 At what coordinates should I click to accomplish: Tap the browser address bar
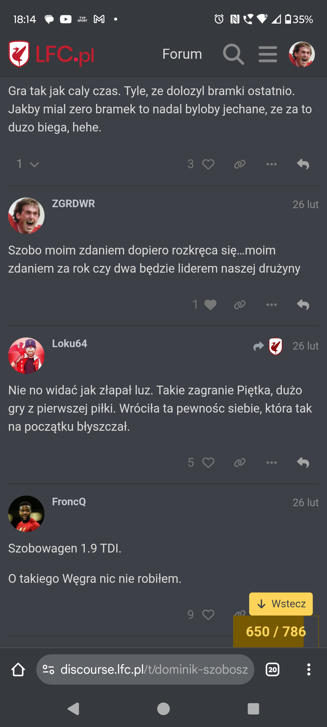[145, 669]
